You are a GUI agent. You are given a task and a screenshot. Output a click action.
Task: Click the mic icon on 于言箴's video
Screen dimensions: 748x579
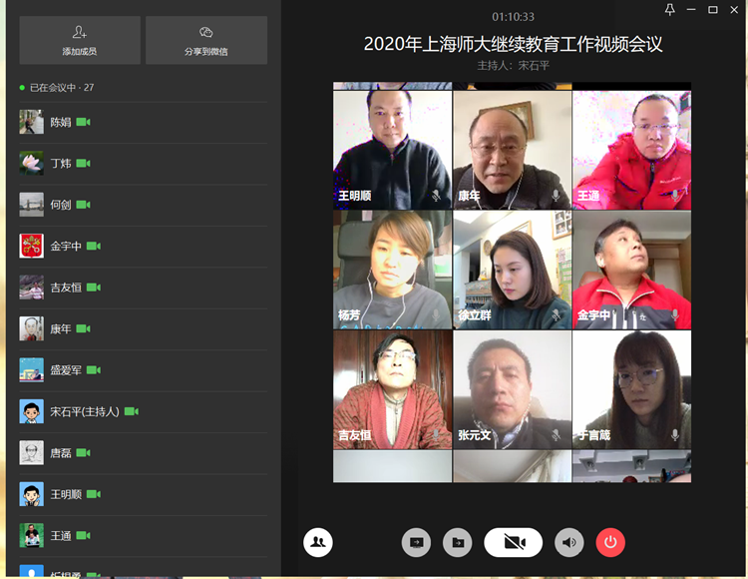coord(675,435)
